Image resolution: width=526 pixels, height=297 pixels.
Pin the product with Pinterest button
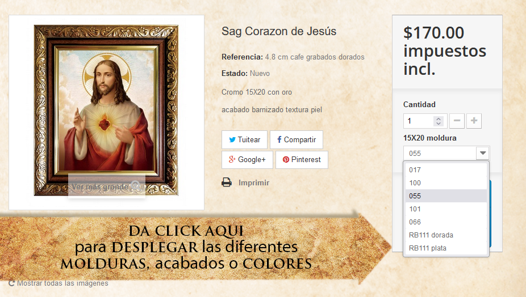pyautogui.click(x=302, y=160)
